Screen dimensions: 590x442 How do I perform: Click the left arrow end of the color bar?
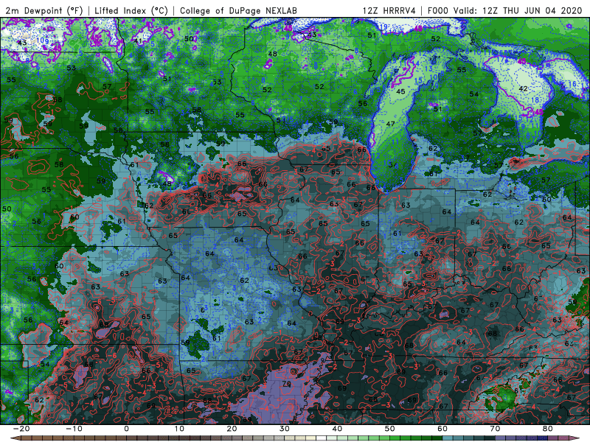[15, 438]
